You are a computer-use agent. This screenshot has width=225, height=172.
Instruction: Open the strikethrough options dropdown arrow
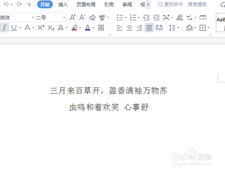click(x=33, y=28)
